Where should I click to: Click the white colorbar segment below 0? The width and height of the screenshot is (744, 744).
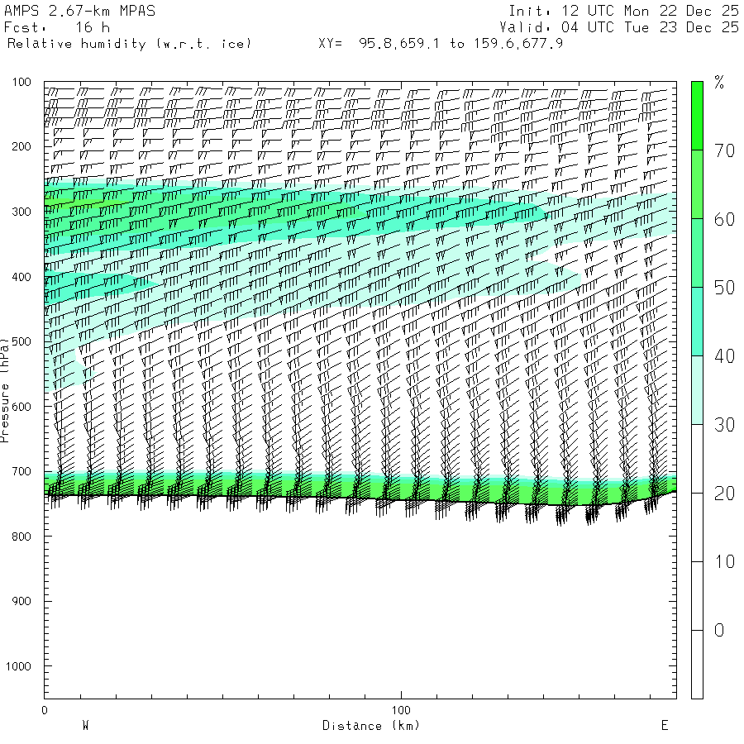click(697, 665)
